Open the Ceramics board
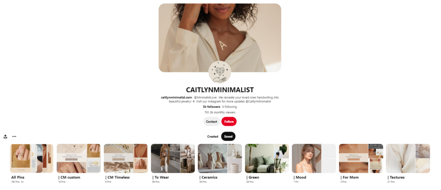 [x=220, y=159]
